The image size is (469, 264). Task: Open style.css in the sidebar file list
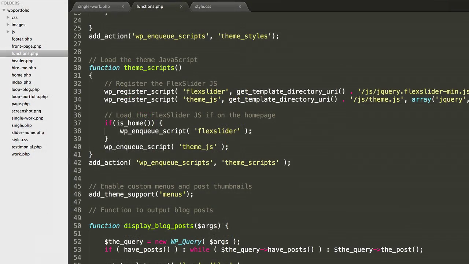pyautogui.click(x=19, y=140)
